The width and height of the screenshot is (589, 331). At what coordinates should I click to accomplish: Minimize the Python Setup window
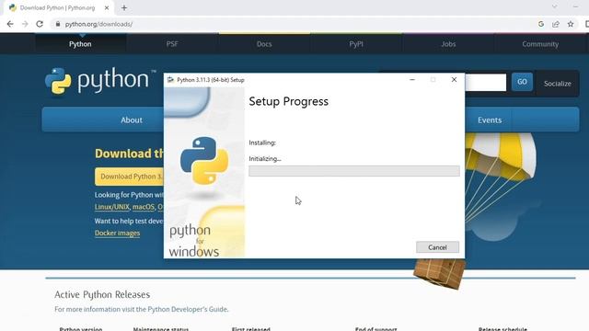412,80
